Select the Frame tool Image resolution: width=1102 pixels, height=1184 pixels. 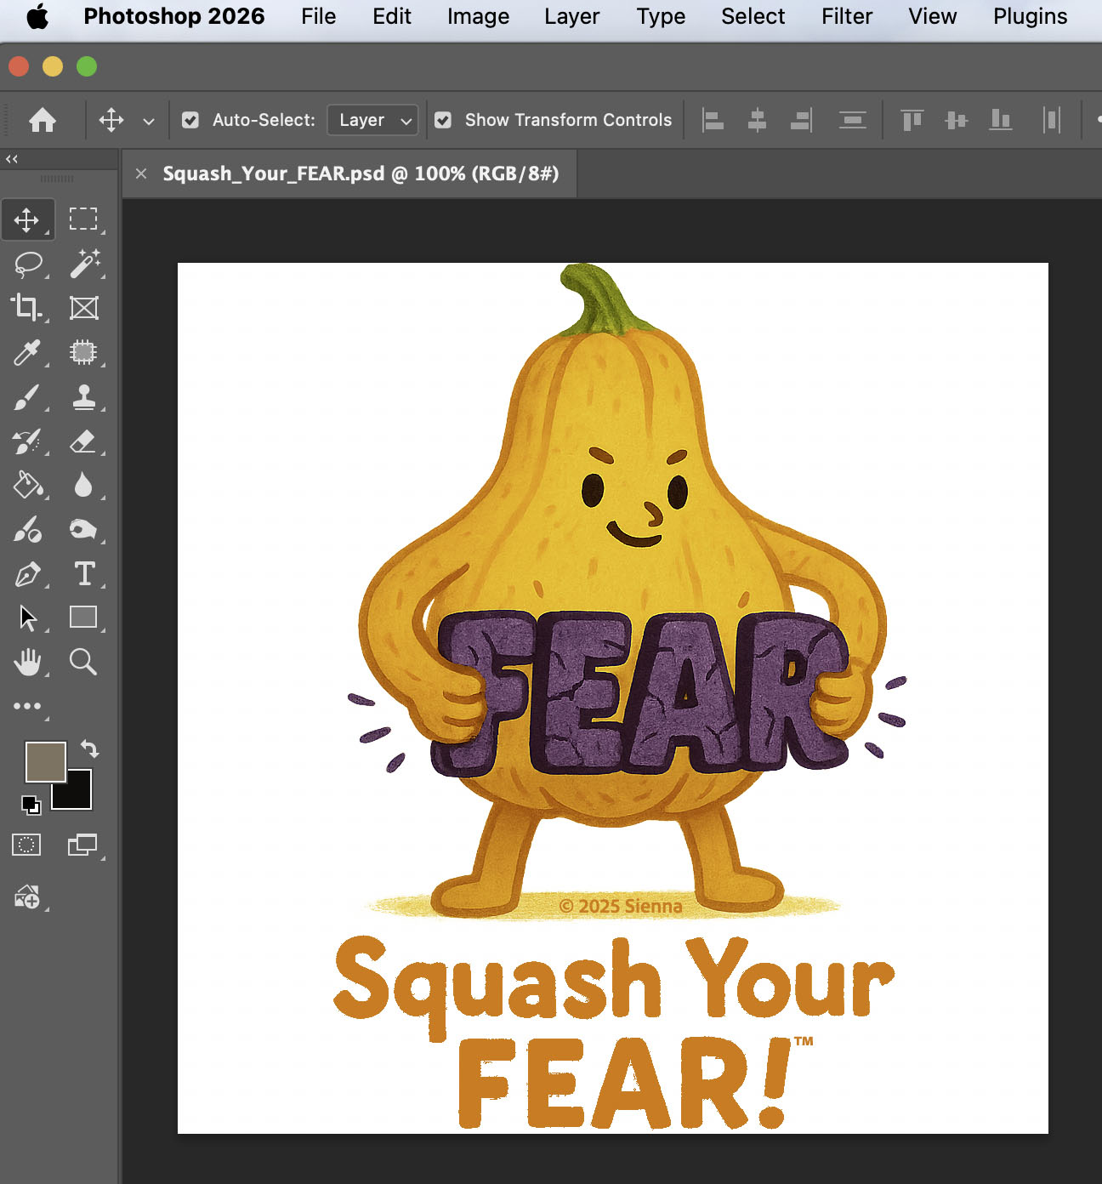pos(83,308)
